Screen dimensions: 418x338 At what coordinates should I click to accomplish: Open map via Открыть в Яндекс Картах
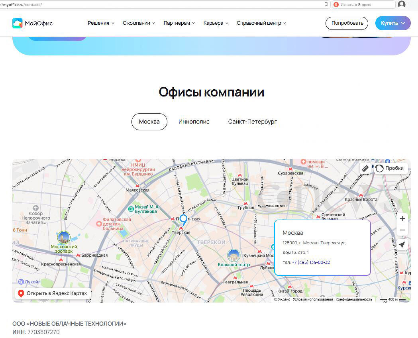click(x=53, y=293)
